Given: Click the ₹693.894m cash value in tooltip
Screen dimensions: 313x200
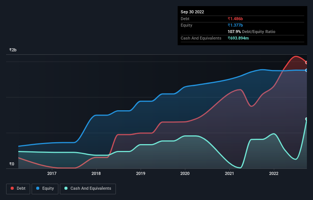Looking at the screenshot, I should point(238,38).
